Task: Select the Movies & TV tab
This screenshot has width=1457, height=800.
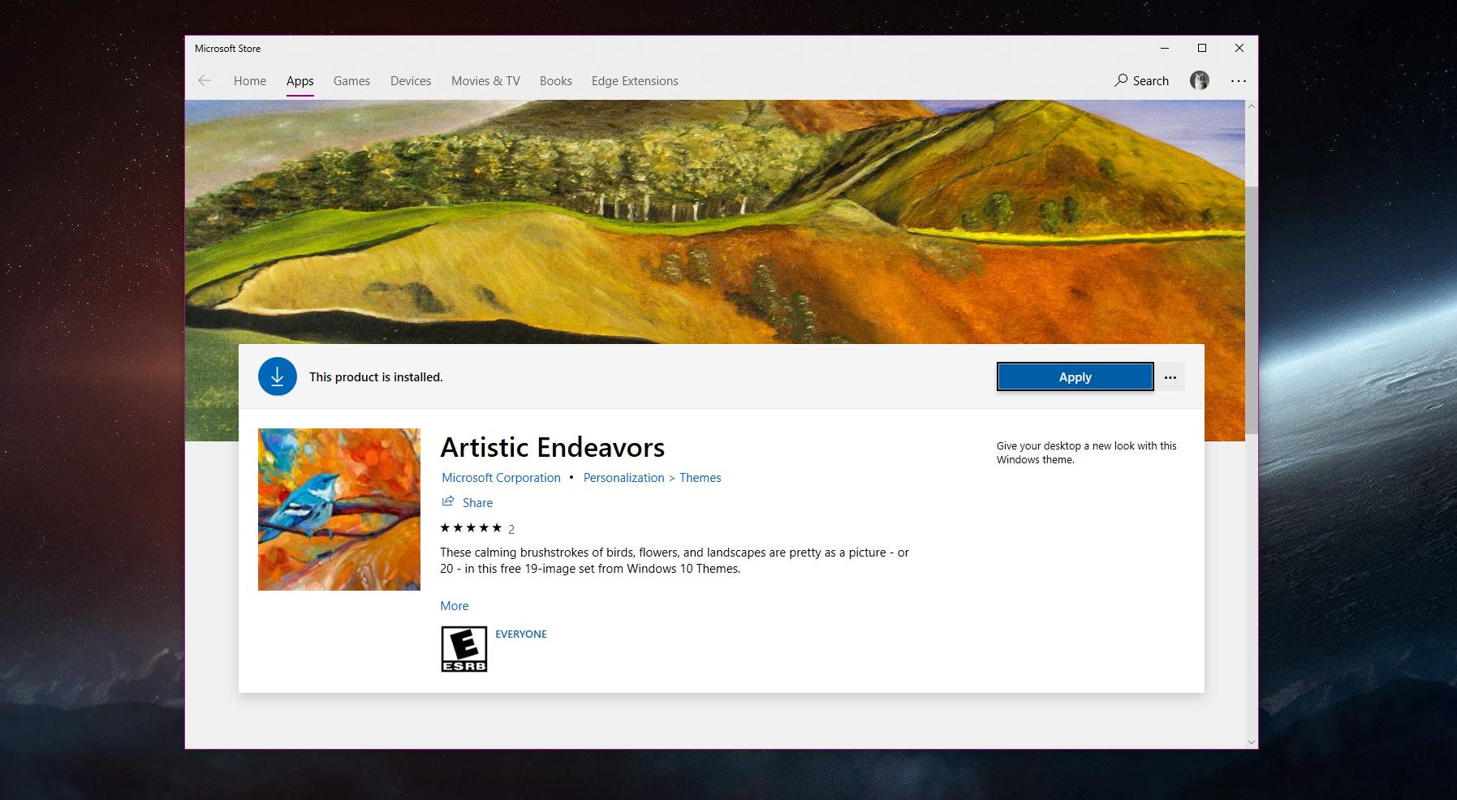Action: tap(485, 81)
